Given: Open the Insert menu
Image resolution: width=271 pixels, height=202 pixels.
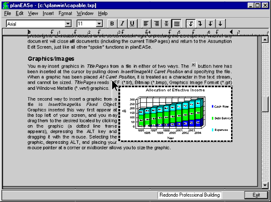Looking at the screenshot, I should (x=48, y=14).
